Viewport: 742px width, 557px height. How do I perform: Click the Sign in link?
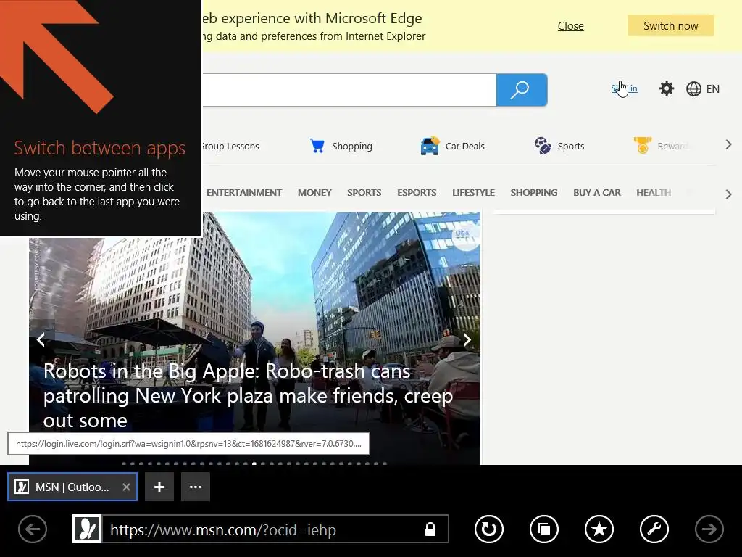point(624,88)
